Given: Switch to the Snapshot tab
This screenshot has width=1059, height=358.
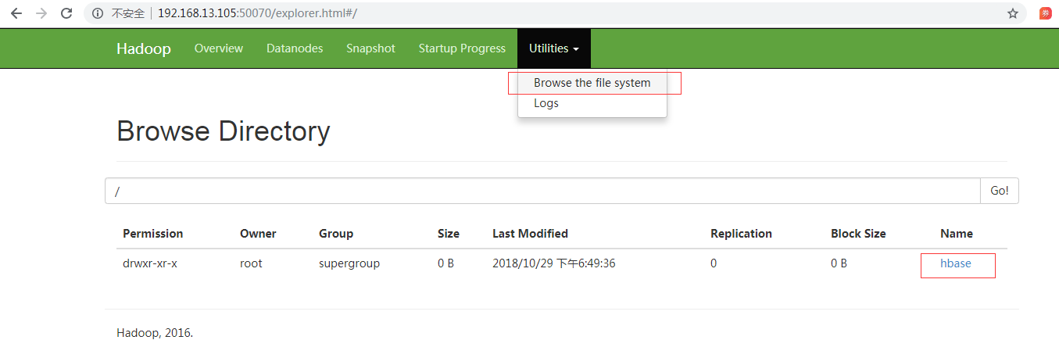Looking at the screenshot, I should pos(370,48).
